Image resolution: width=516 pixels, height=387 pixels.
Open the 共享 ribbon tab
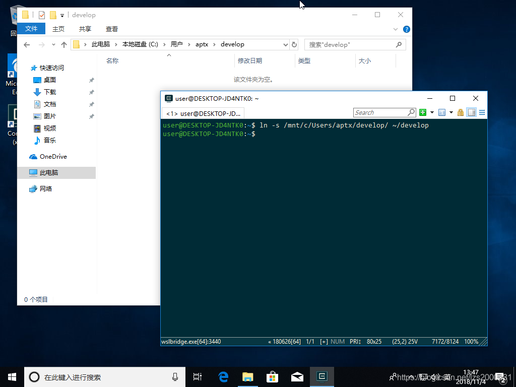85,29
